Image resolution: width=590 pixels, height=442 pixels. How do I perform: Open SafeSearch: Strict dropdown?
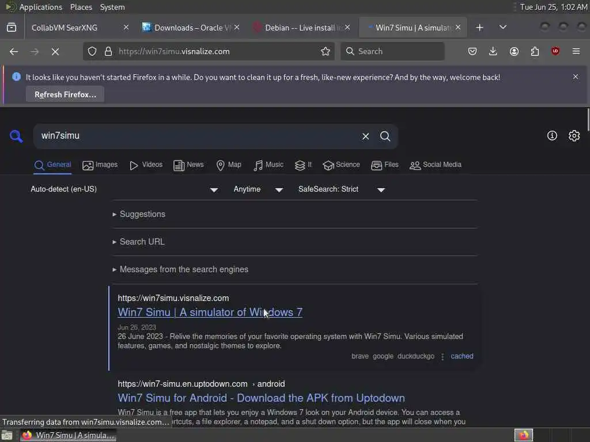pos(342,189)
